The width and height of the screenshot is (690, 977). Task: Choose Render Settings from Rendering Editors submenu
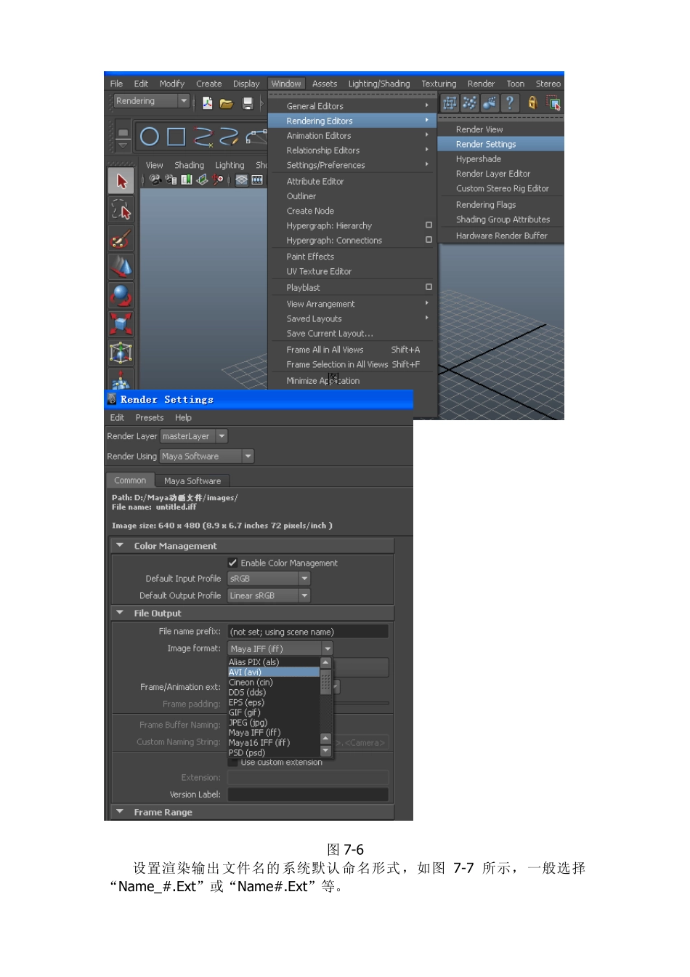[501, 144]
